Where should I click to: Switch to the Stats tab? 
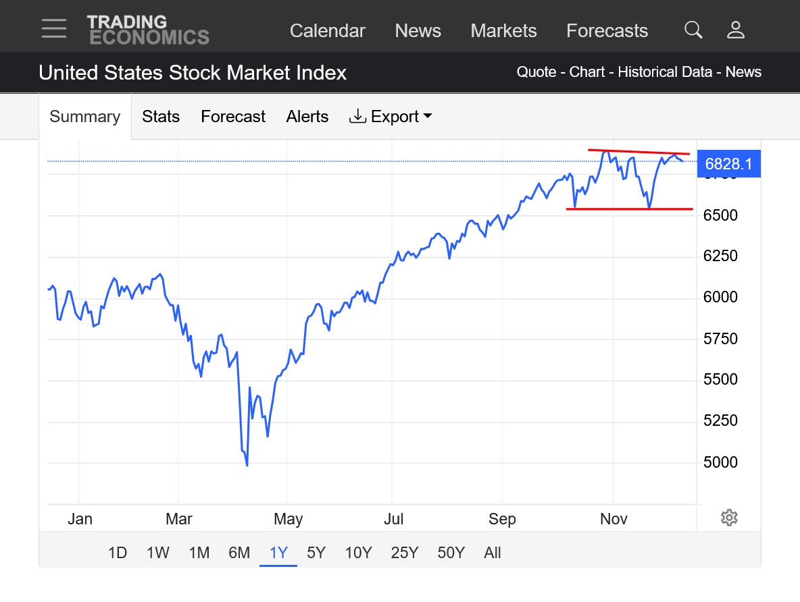pos(161,117)
